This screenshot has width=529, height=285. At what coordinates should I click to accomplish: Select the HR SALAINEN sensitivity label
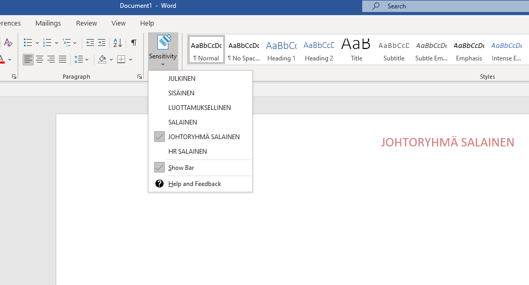[x=201, y=152]
